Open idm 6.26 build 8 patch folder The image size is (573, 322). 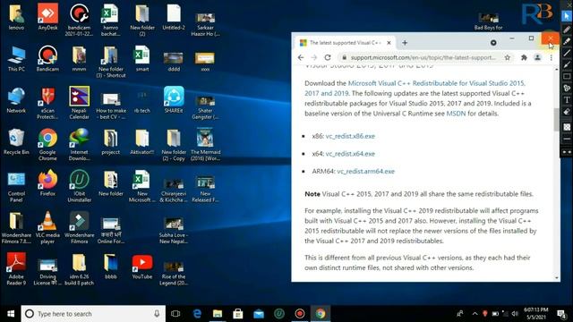80,268
